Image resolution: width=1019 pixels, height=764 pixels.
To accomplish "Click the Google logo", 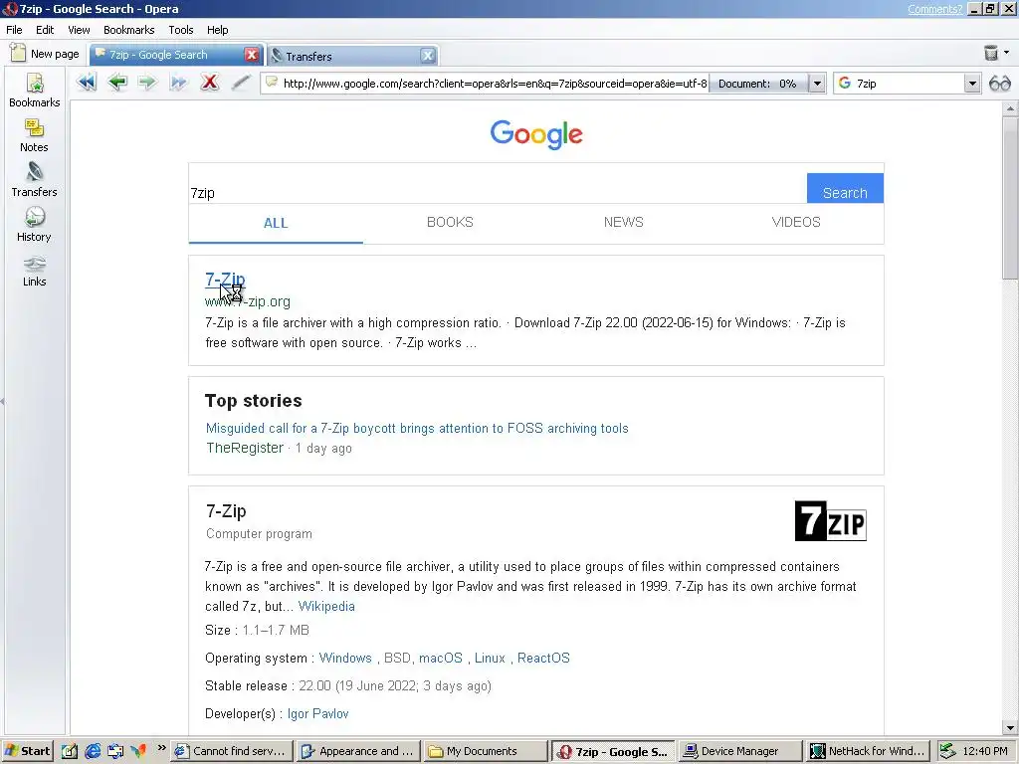I will (536, 134).
